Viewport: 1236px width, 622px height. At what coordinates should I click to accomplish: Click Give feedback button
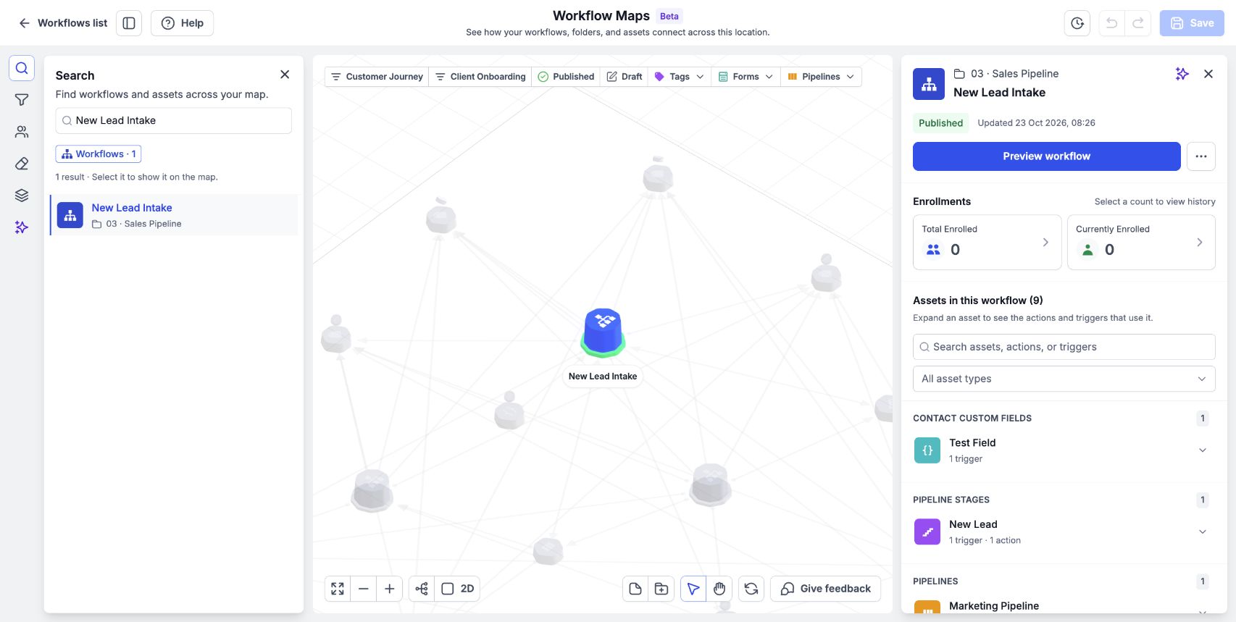[826, 589]
